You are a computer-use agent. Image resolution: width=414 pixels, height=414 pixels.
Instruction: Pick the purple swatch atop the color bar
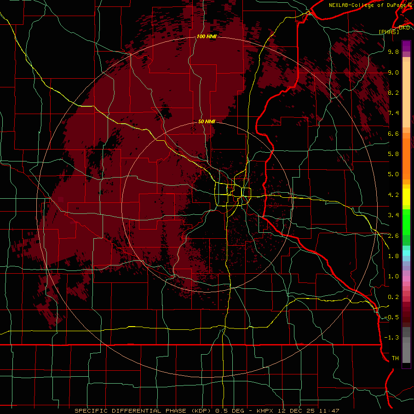point(406,46)
